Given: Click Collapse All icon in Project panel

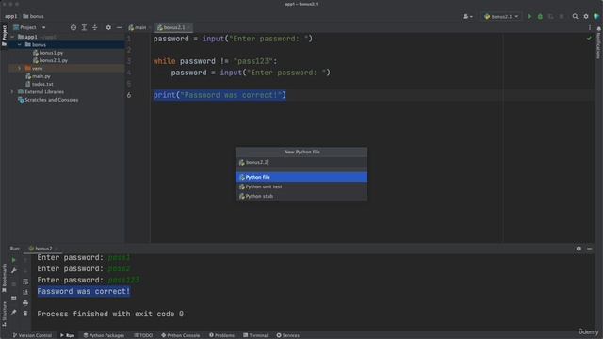Looking at the screenshot, I should click(94, 27).
